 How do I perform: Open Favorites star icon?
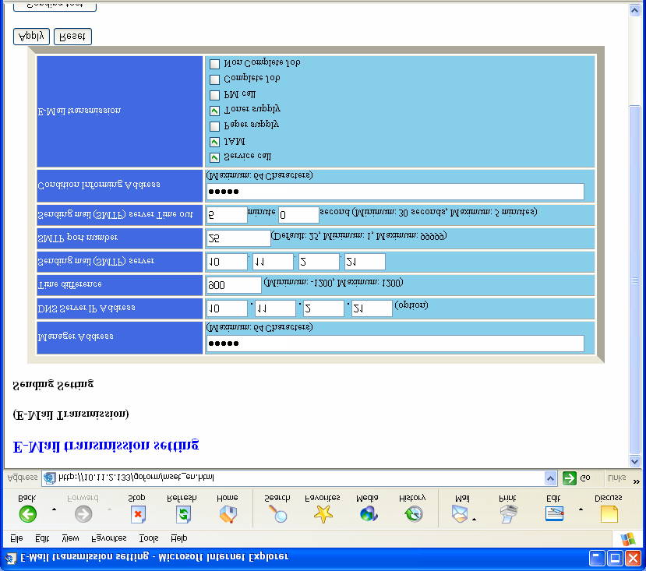pos(323,514)
